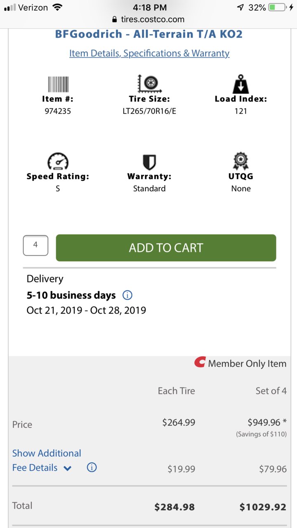Tap the Costco Member Only logo
This screenshot has height=528, width=297.
[200, 363]
